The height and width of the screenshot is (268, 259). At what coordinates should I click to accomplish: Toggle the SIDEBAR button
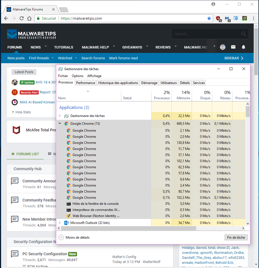pos(234,58)
